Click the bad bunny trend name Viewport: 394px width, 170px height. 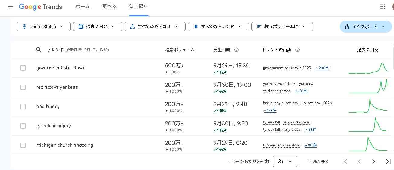[x=48, y=107]
